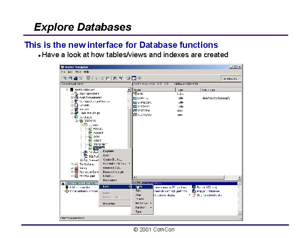
Task: Click the Security tree icon
Action: pyautogui.click(x=76, y=109)
